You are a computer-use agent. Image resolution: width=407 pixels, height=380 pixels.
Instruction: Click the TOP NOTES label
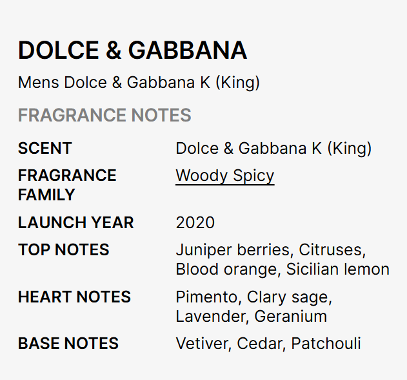[63, 250]
